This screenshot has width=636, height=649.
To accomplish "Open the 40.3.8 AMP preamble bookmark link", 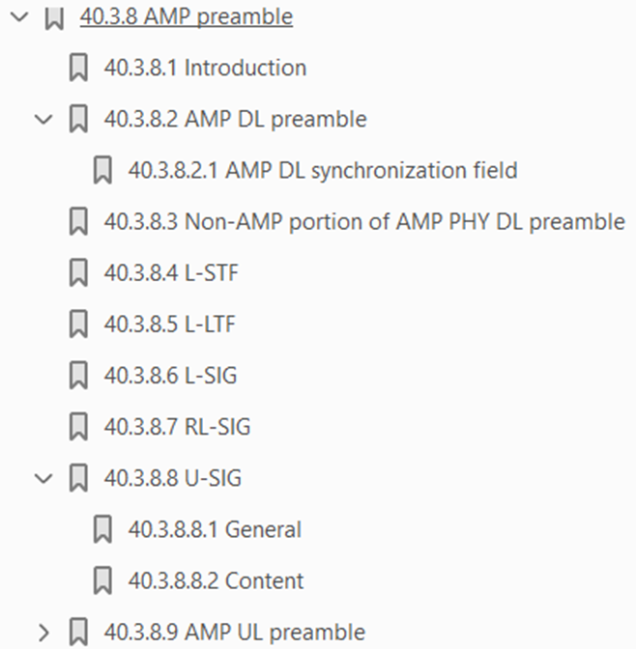I will tap(186, 17).
